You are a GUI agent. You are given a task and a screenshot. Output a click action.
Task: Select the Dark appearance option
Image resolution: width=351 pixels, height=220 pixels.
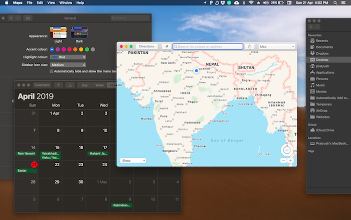79,33
